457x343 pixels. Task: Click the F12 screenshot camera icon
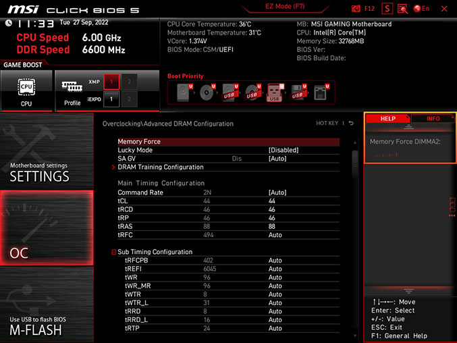point(356,9)
